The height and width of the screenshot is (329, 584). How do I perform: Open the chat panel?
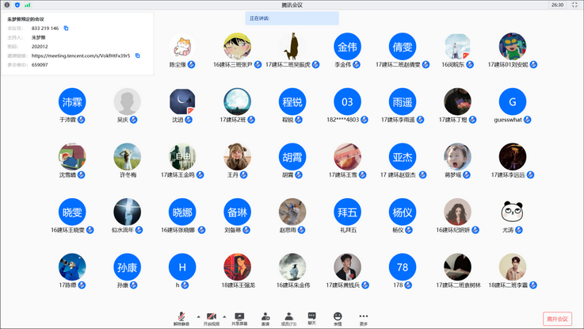(x=312, y=319)
